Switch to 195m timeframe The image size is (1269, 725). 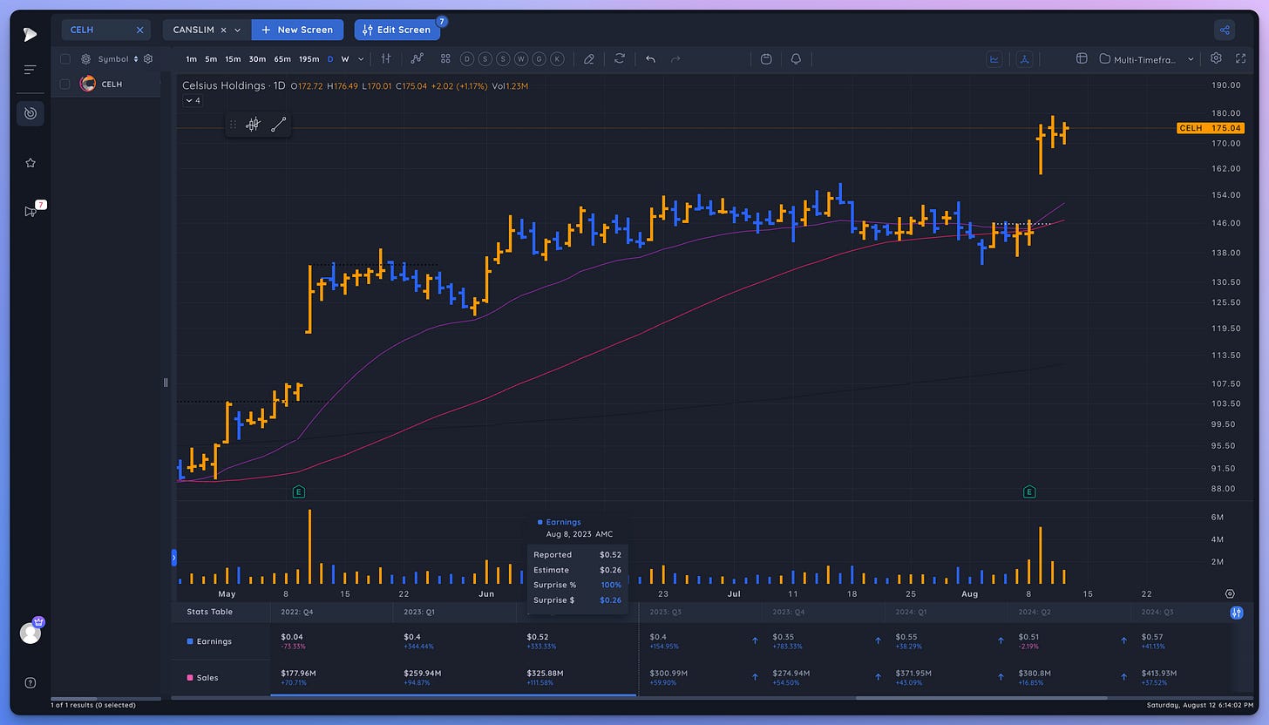point(309,59)
